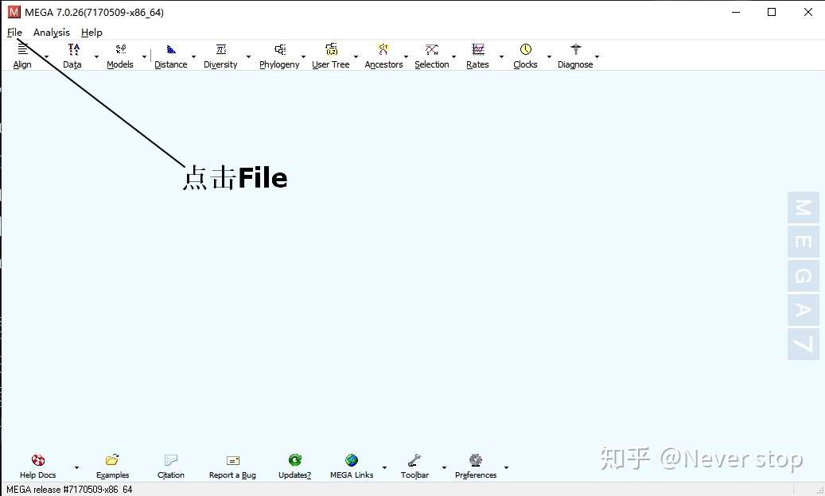Expand the Data dropdown arrow
Image resolution: width=825 pixels, height=496 pixels.
tap(95, 58)
